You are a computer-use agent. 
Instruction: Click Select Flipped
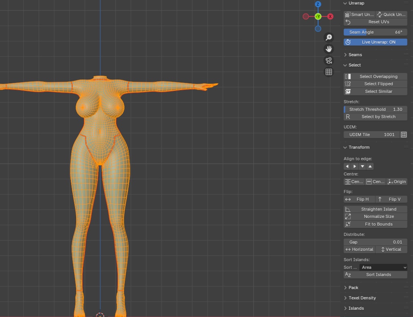tap(375, 84)
